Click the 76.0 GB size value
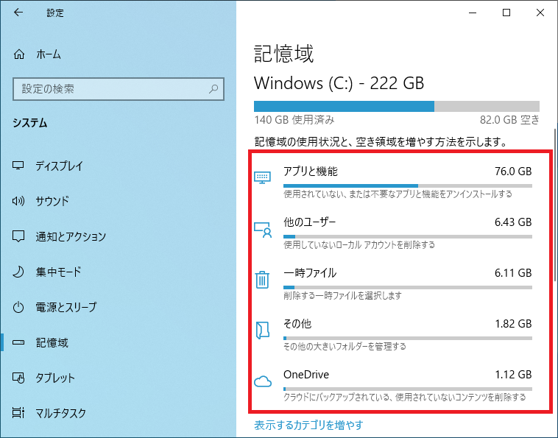 (513, 172)
